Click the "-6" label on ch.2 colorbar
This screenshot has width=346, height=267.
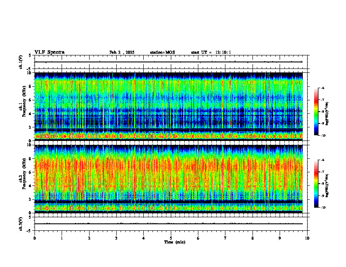point(322,160)
